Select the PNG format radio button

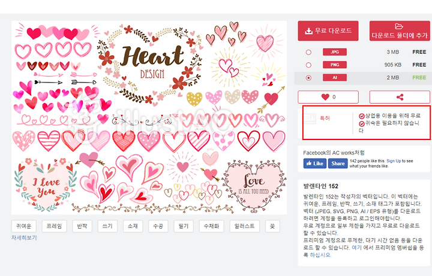pos(308,65)
